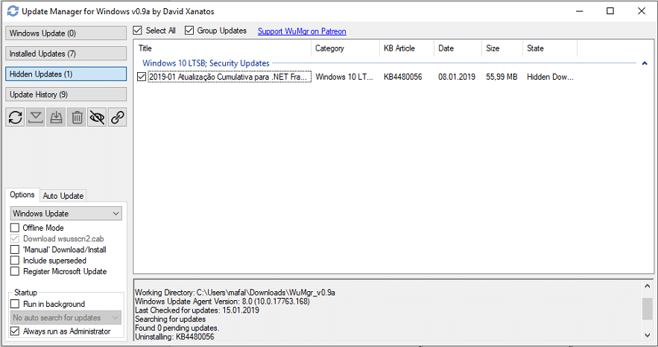This screenshot has height=347, width=658.
Task: Sort by Size column header
Action: coord(502,48)
